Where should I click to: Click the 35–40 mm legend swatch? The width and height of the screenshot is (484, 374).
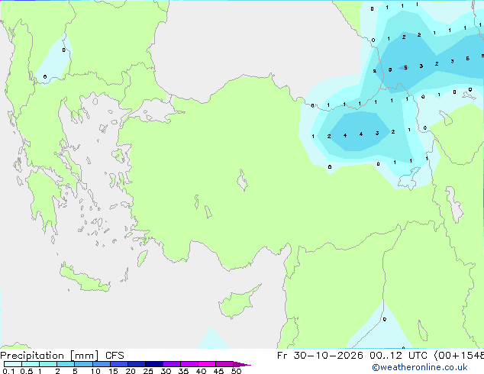point(189,364)
